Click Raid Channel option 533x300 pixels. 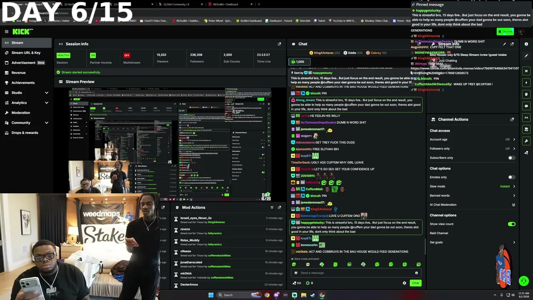pos(439,233)
